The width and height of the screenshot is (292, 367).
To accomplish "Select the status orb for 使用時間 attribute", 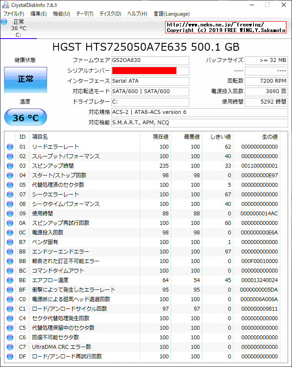I will tap(10, 213).
